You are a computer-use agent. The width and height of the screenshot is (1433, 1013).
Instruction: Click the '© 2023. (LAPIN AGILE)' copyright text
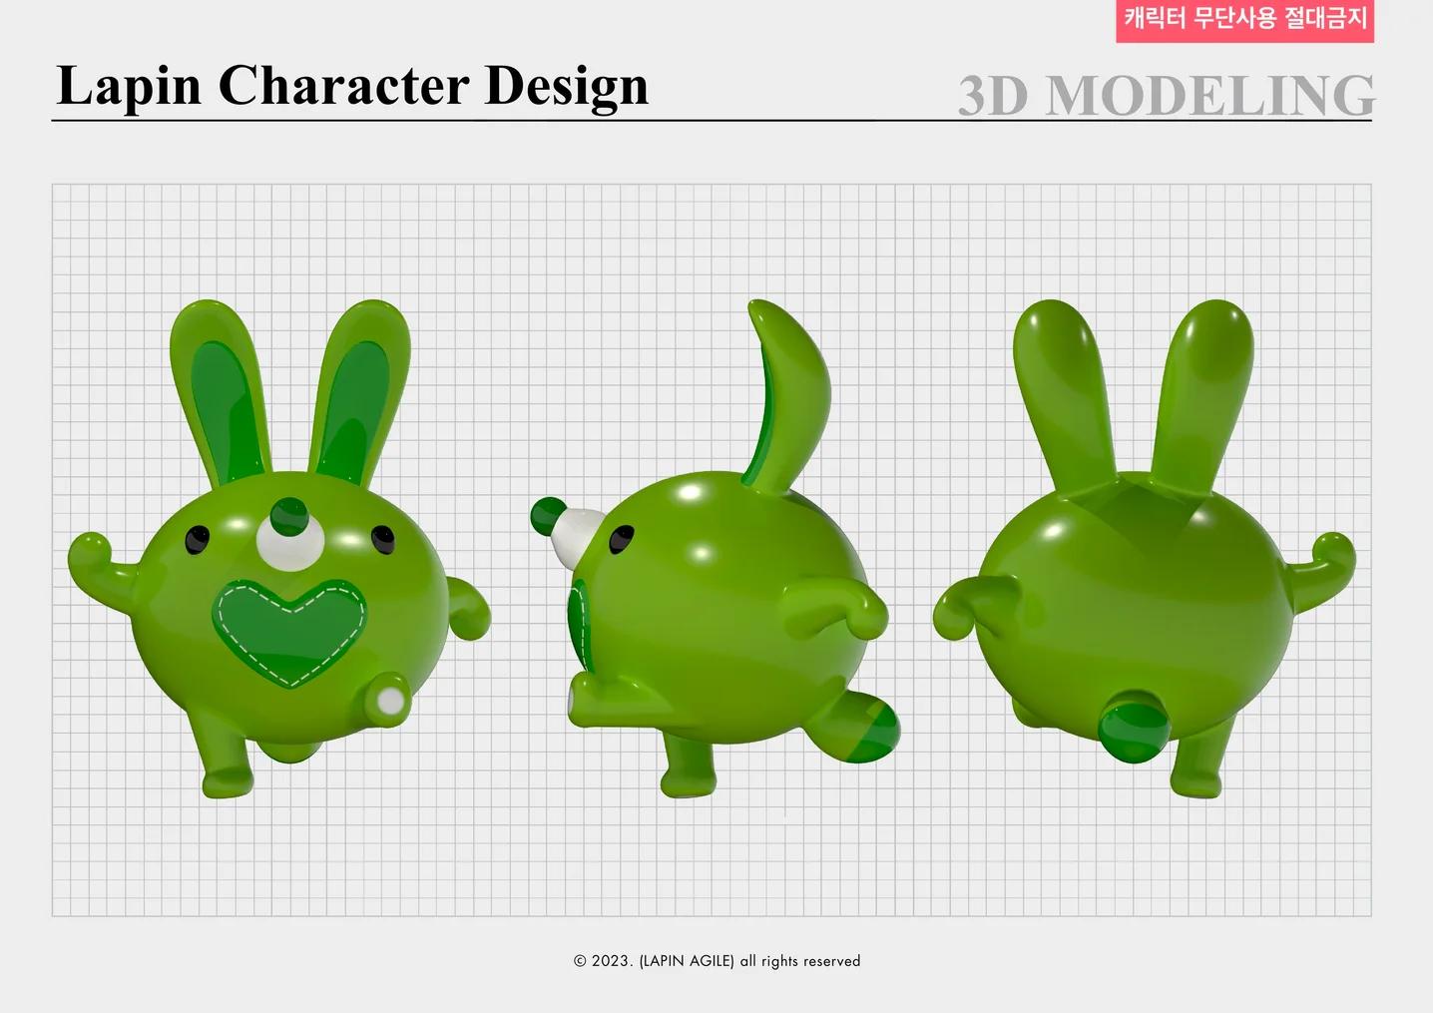[716, 961]
